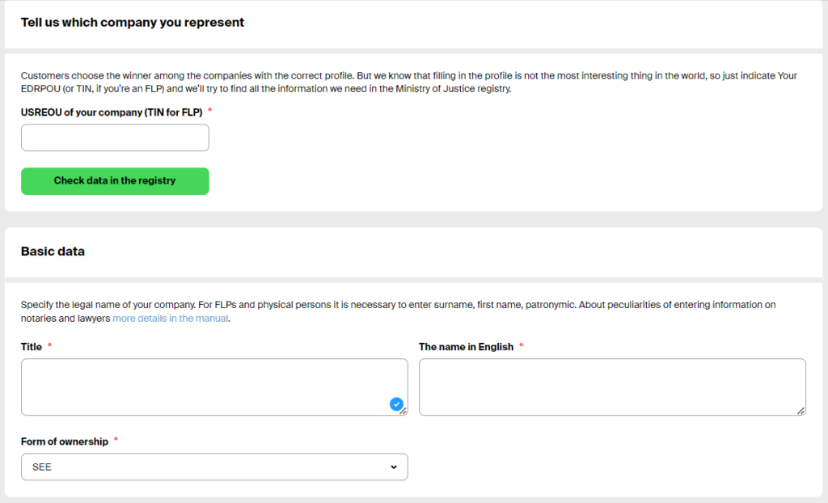Click the USREOU of your company label

pyautogui.click(x=111, y=112)
